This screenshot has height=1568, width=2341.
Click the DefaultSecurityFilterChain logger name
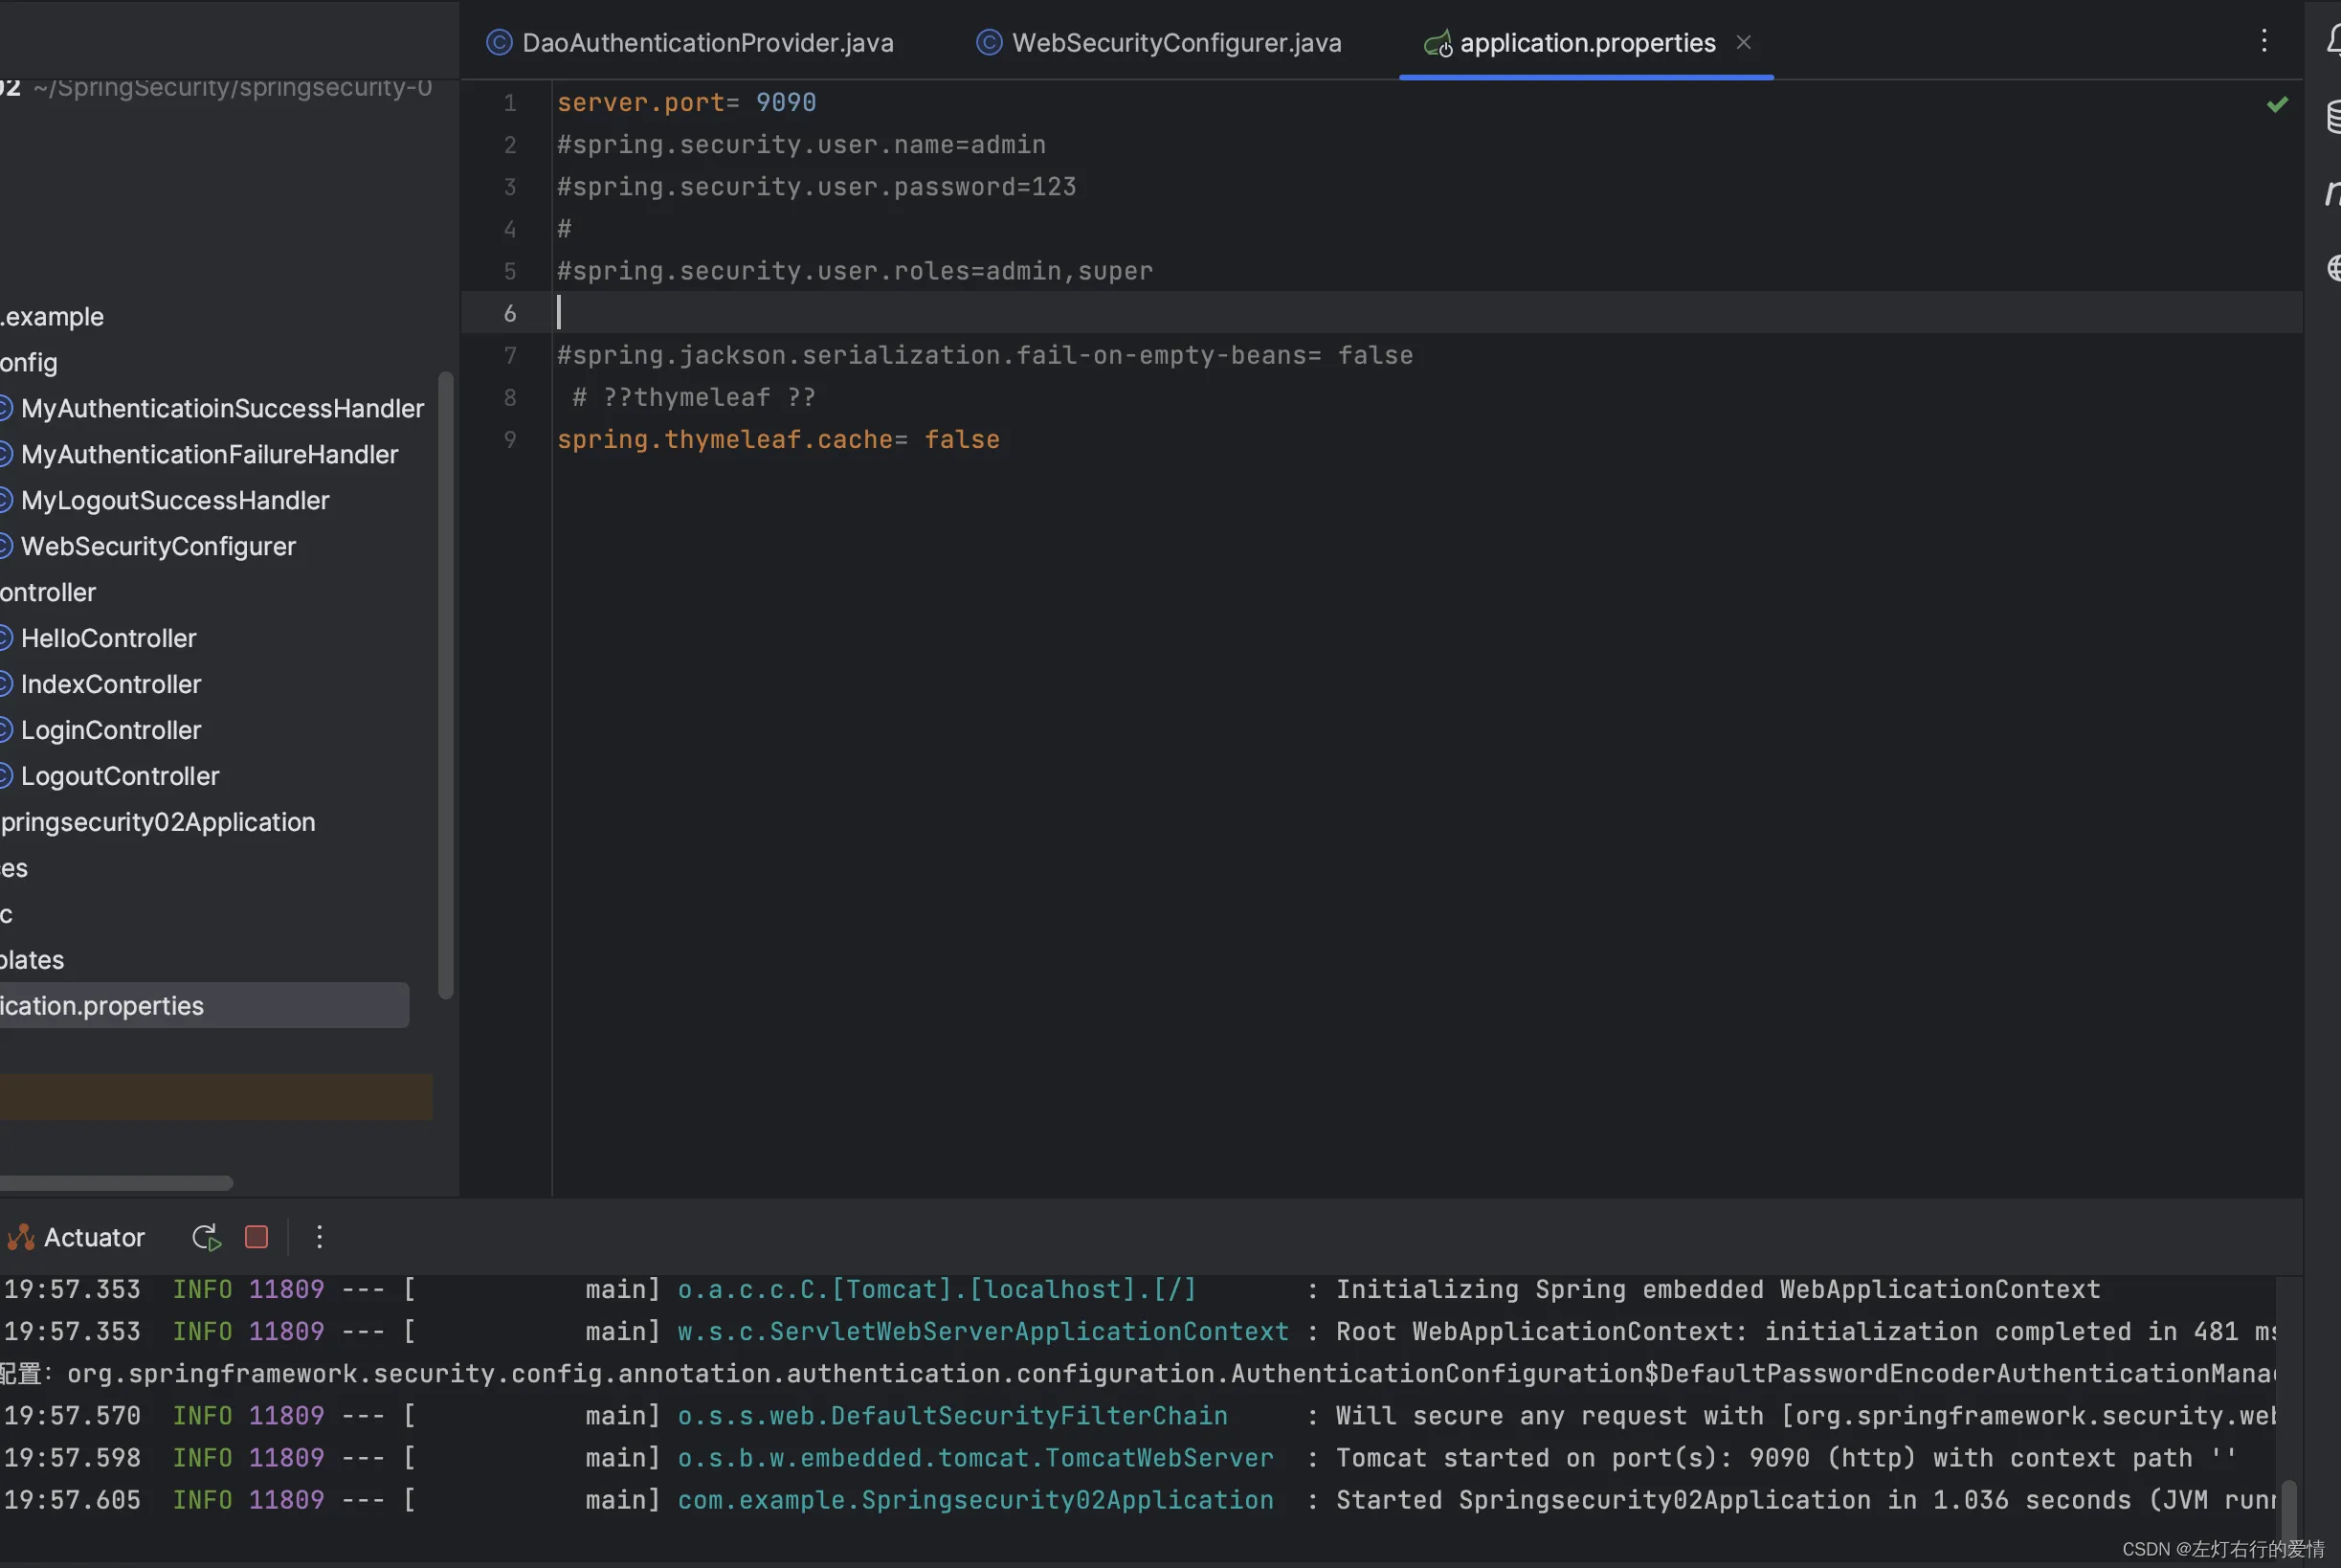pyautogui.click(x=952, y=1416)
